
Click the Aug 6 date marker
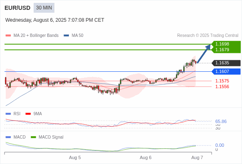[146, 158]
